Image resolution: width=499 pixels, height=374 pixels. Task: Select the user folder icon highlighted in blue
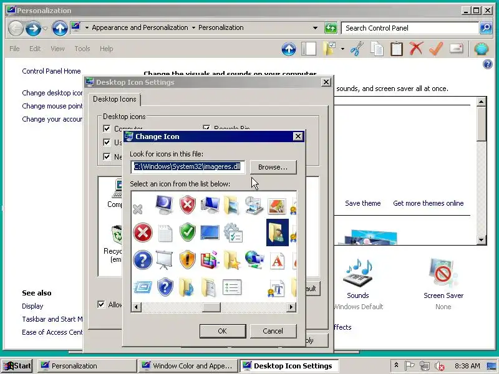click(277, 233)
